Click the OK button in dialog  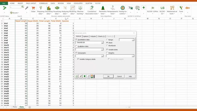point(108,76)
